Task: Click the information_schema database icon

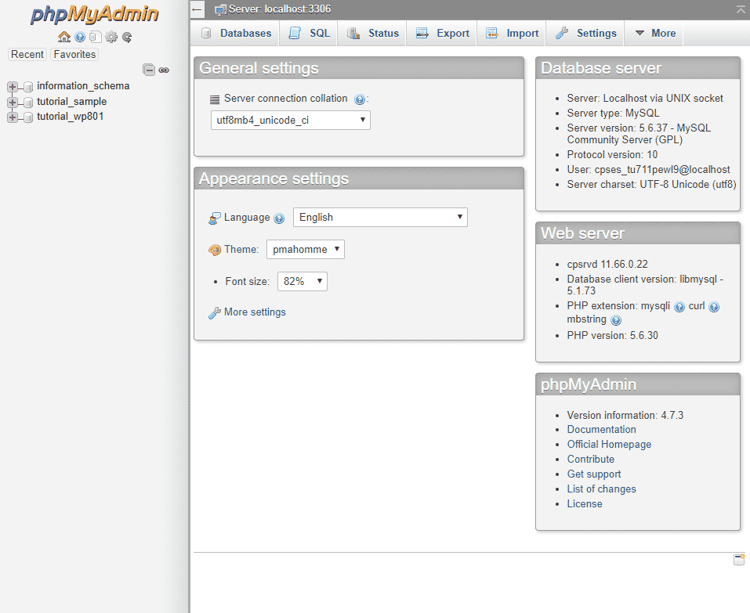Action: pos(28,86)
